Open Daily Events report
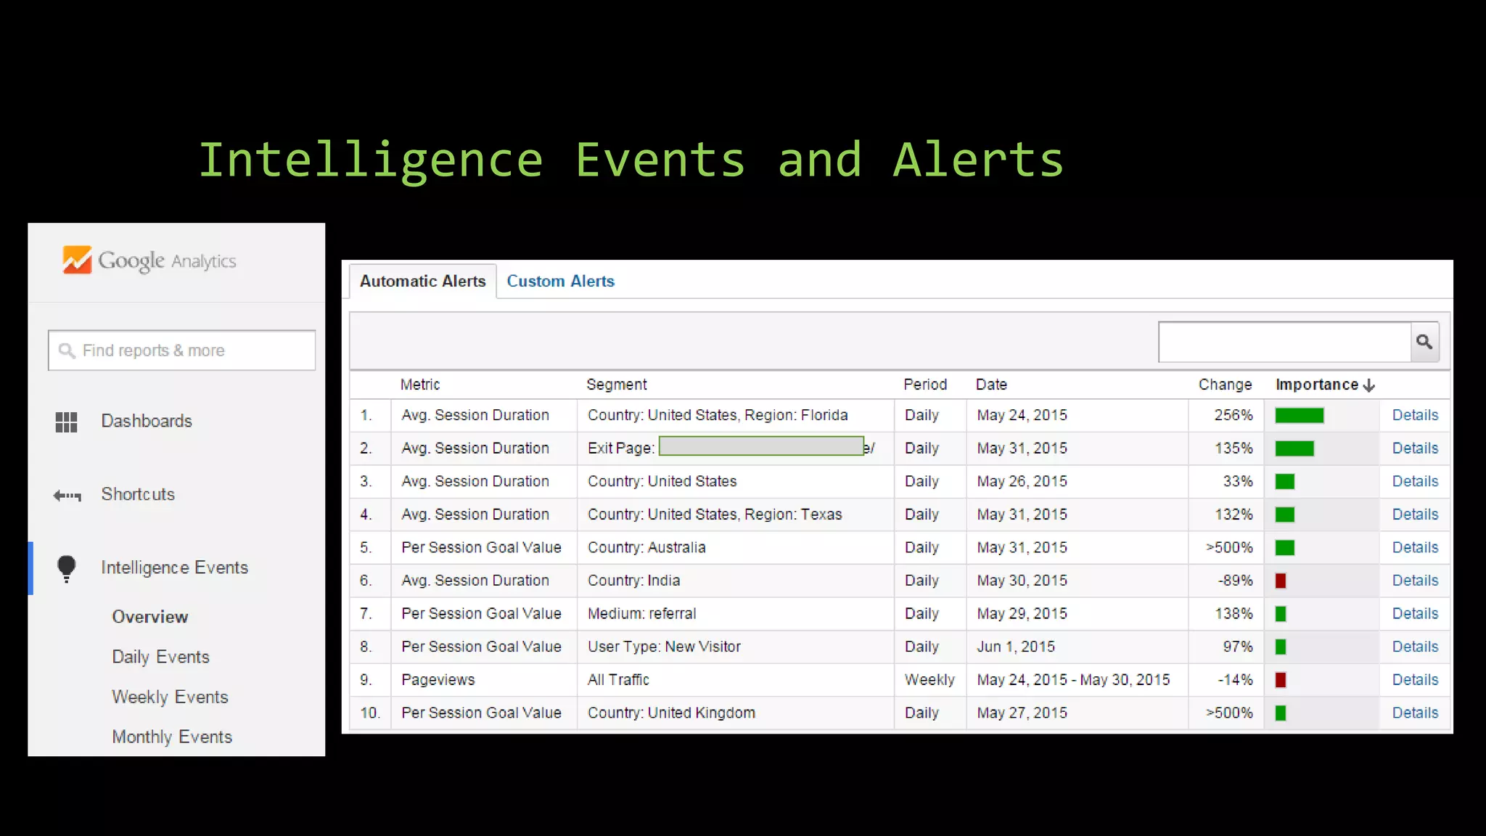 point(160,657)
